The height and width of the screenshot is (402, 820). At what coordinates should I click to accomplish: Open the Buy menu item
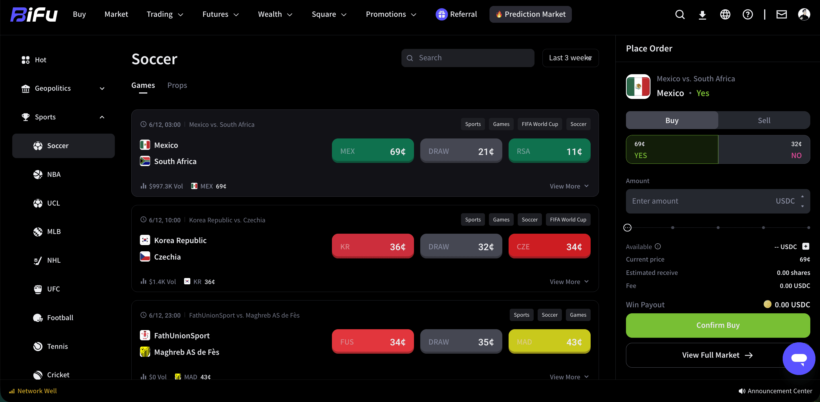pos(79,14)
